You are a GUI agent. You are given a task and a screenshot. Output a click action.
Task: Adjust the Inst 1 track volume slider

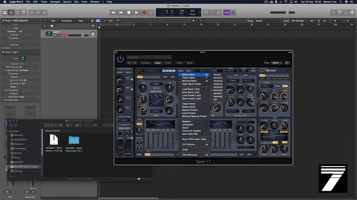tap(78, 36)
